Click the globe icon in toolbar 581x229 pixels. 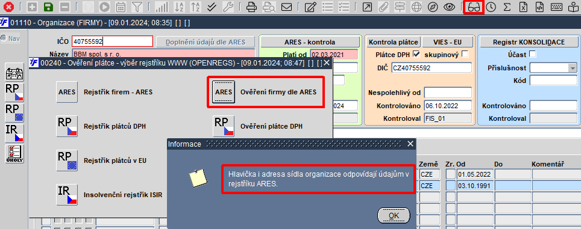[416, 7]
